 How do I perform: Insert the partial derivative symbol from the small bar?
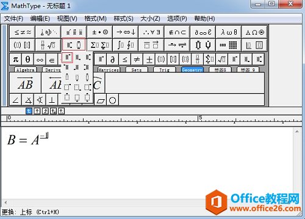point(112,60)
